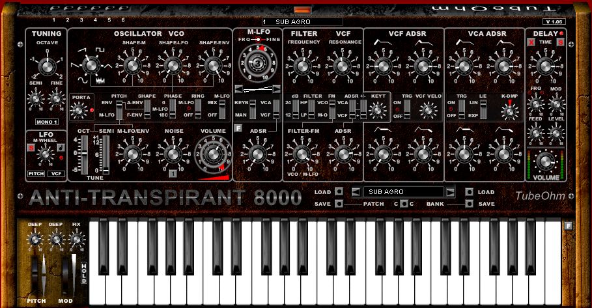
Task: Select next patch with right arrow
Action: coord(451,191)
